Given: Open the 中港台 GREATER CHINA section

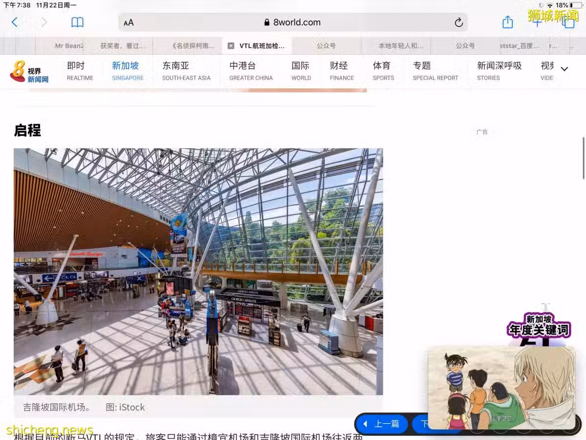Looking at the screenshot, I should pos(251,71).
